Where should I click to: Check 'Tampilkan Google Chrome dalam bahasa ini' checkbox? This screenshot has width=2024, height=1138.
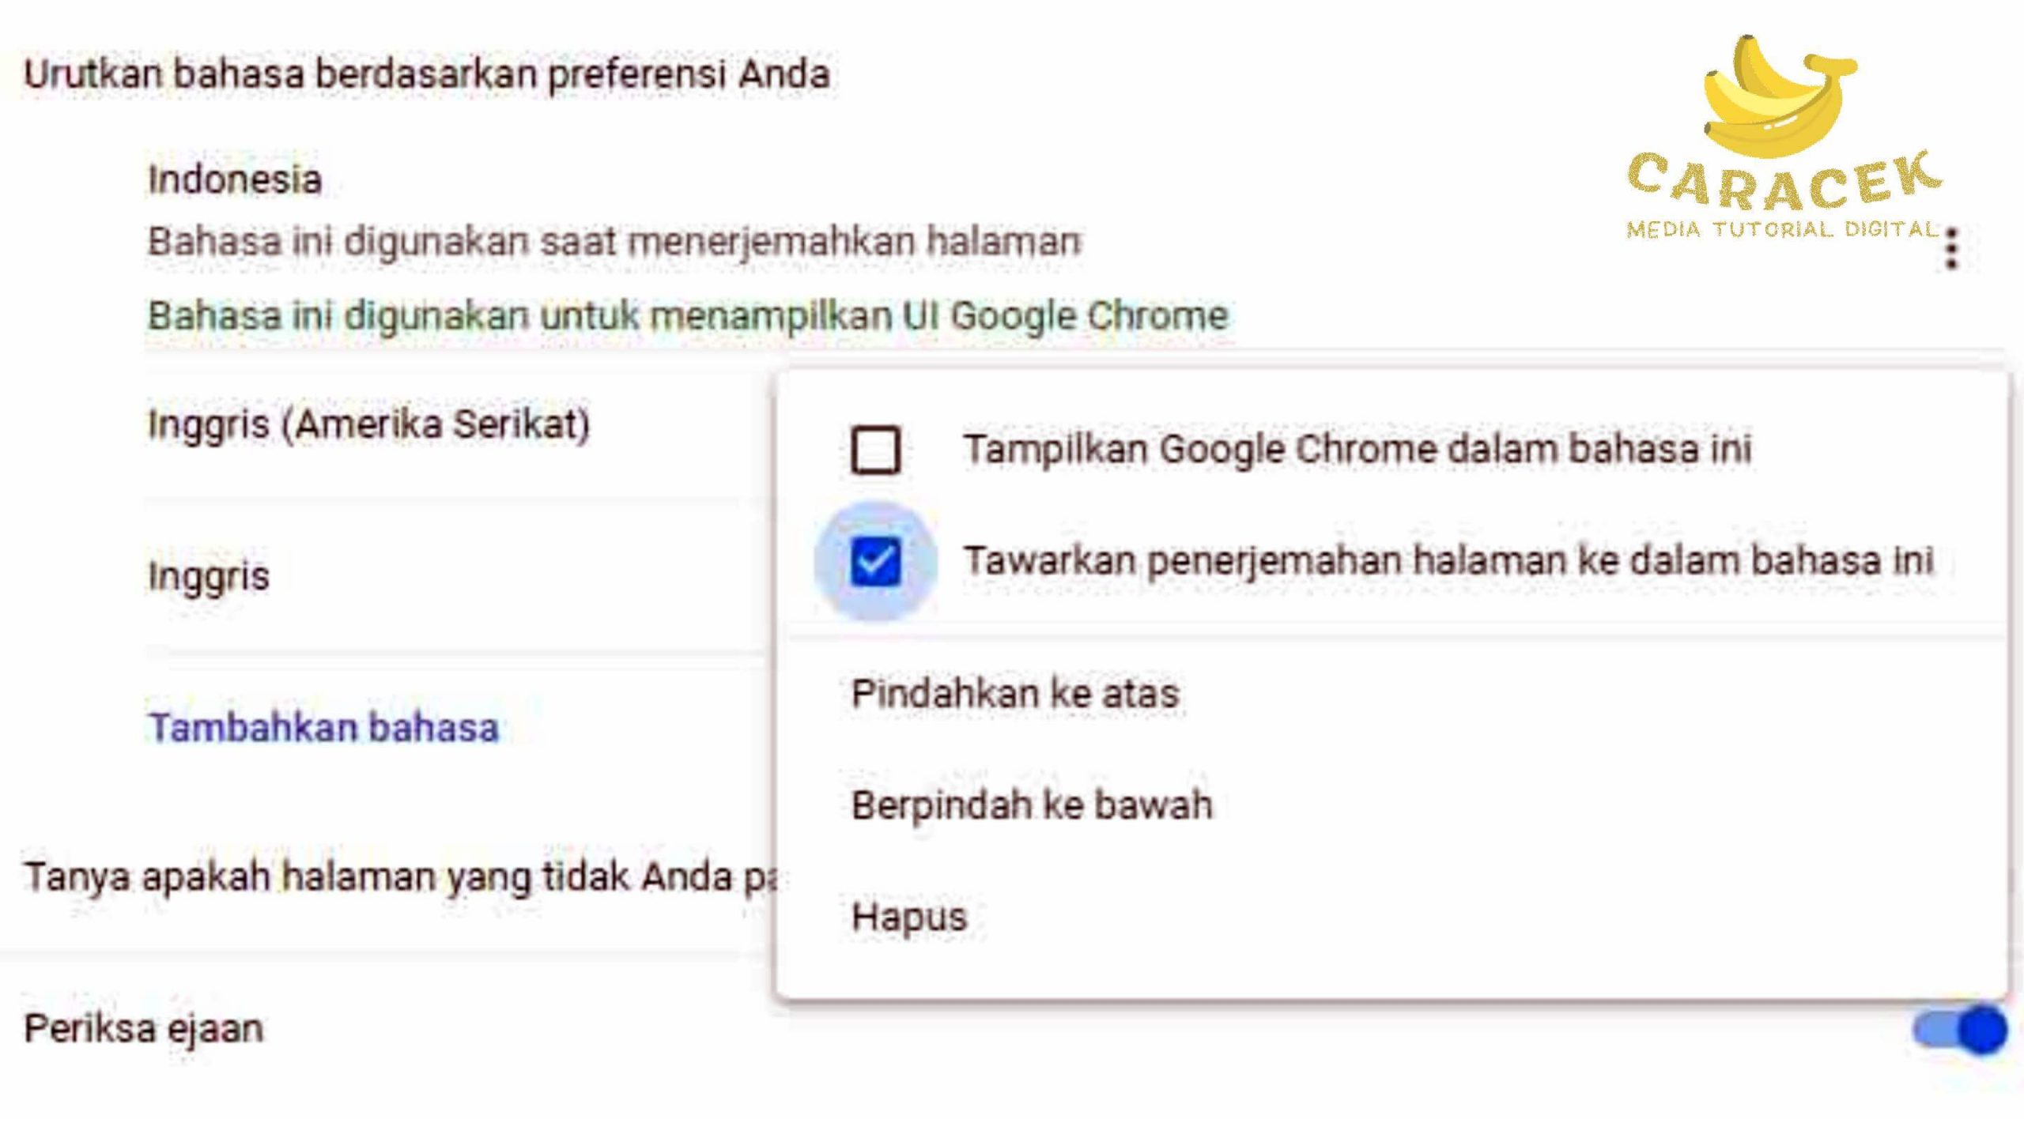[x=875, y=450]
